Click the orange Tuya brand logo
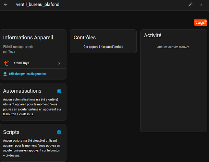The height and width of the screenshot is (162, 209). 200,22
